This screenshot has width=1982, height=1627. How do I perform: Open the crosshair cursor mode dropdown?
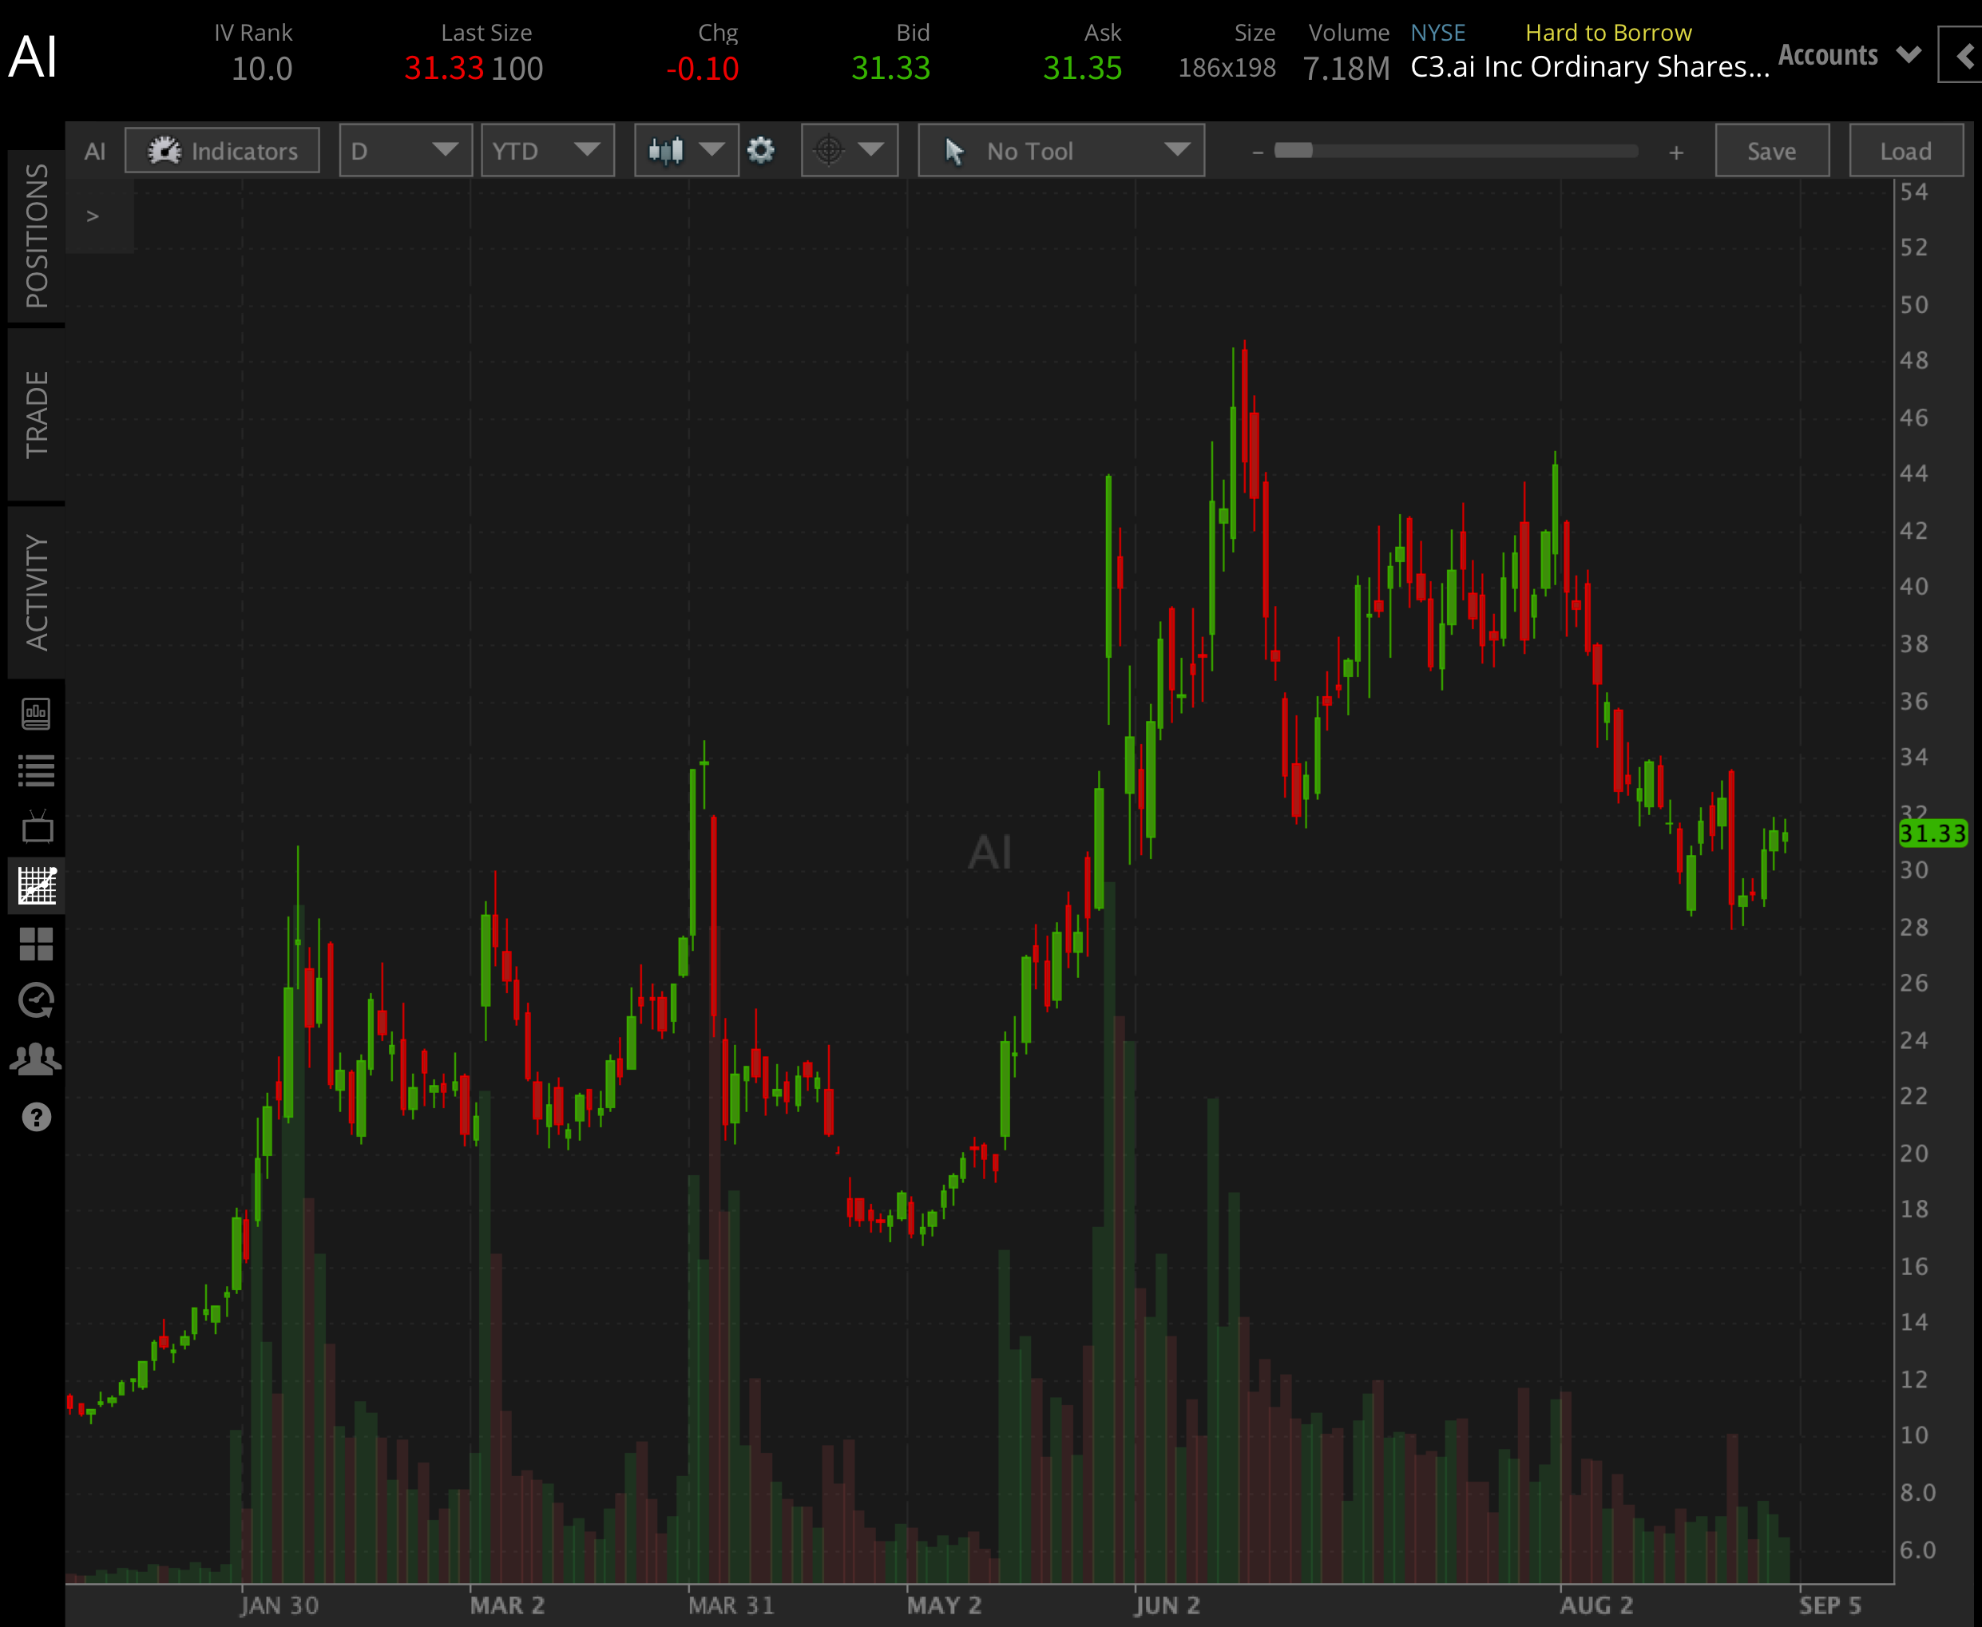point(849,151)
